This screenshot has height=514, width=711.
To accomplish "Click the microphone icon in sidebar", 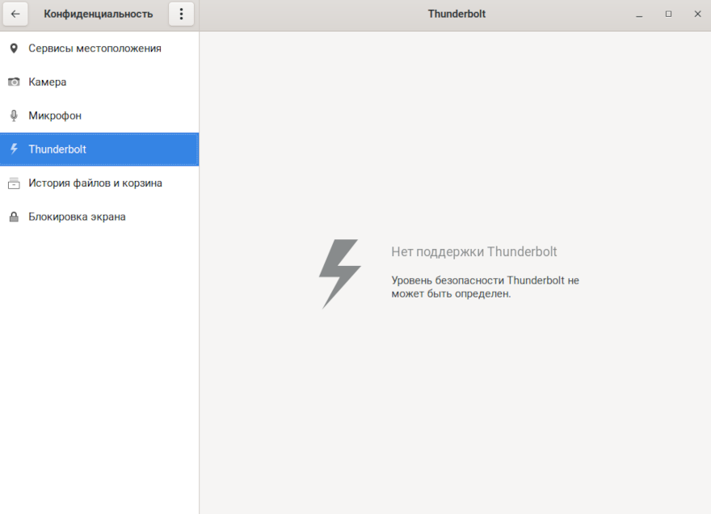I will click(x=14, y=116).
